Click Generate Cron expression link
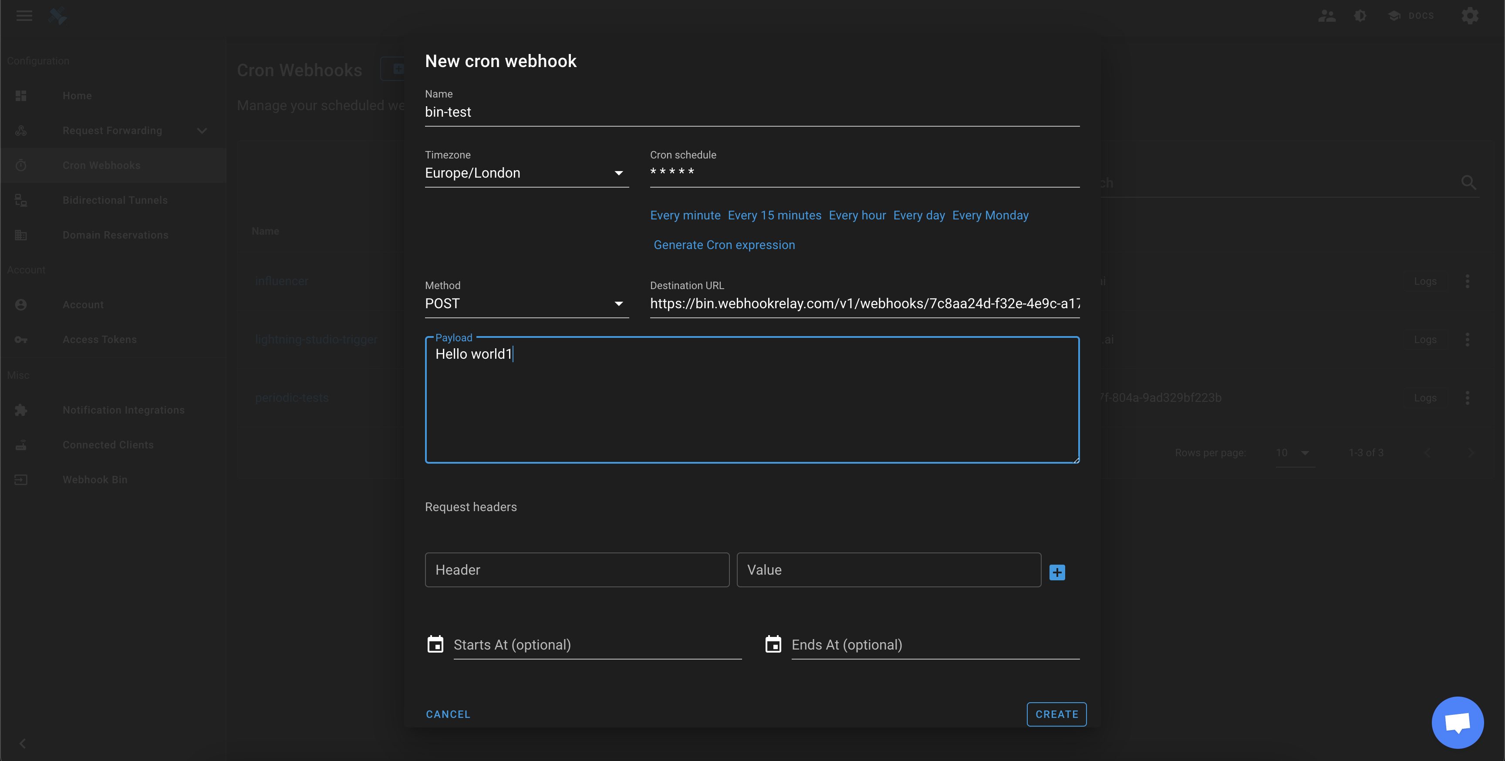 point(724,245)
